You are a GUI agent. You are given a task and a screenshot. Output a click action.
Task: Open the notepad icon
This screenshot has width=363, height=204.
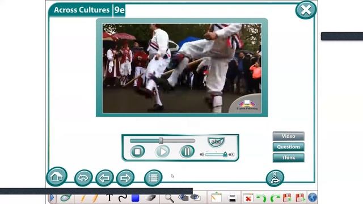pyautogui.click(x=216, y=198)
